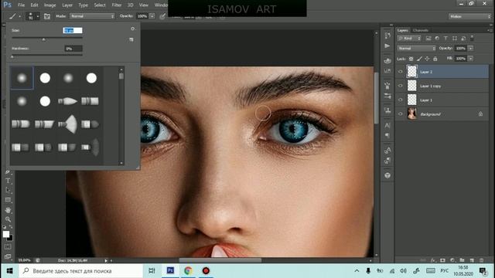The height and width of the screenshot is (278, 495).
Task: Open the Actions panel play icon
Action: pyautogui.click(x=387, y=46)
